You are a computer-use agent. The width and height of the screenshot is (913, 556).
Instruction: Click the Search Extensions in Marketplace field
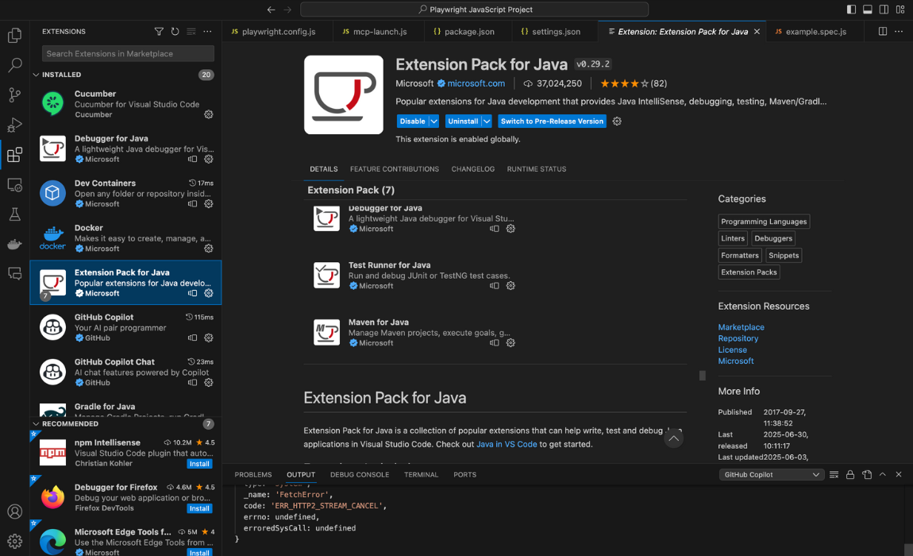(x=127, y=53)
